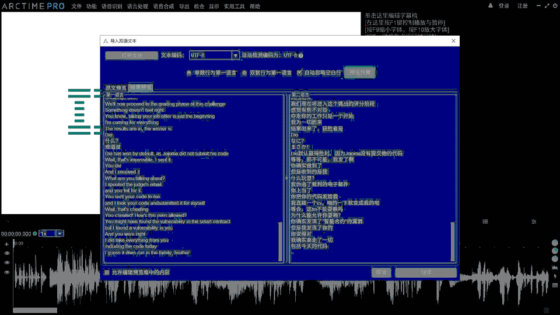Enable 允许编辑预览框中的内容 checkbox
Image resolution: width=560 pixels, height=315 pixels.
pos(107,272)
